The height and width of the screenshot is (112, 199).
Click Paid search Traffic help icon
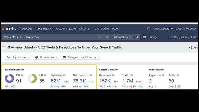click(178, 75)
